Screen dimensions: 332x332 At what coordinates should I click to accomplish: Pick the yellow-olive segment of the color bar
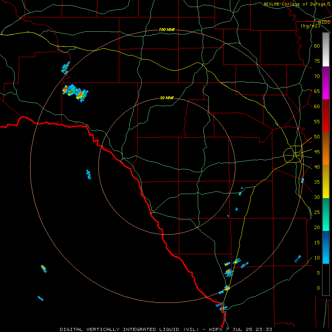(326, 181)
